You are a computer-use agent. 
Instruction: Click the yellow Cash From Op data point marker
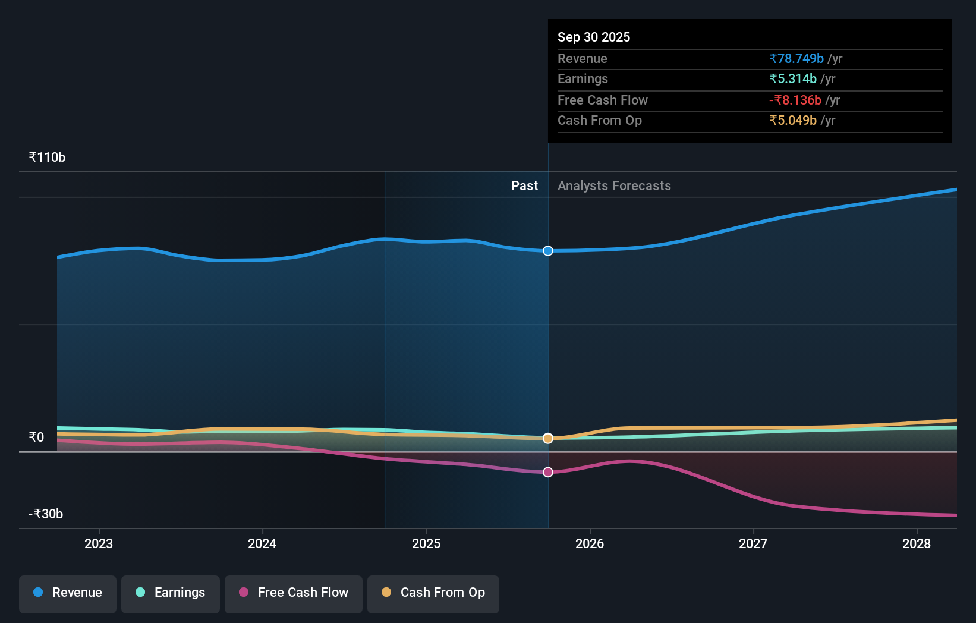pos(547,439)
